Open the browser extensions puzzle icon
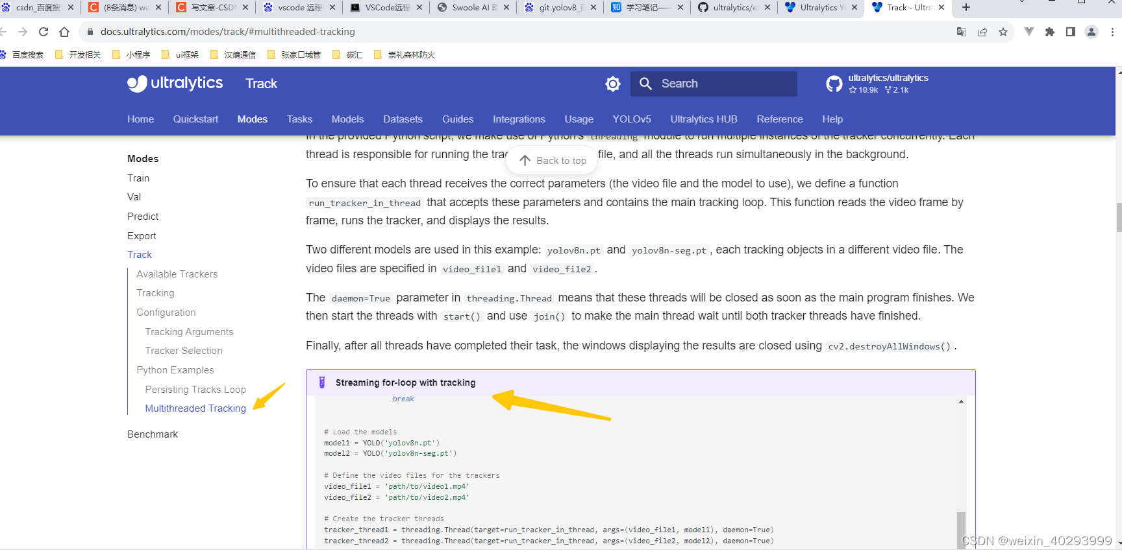Image resolution: width=1122 pixels, height=553 pixels. [x=1050, y=32]
